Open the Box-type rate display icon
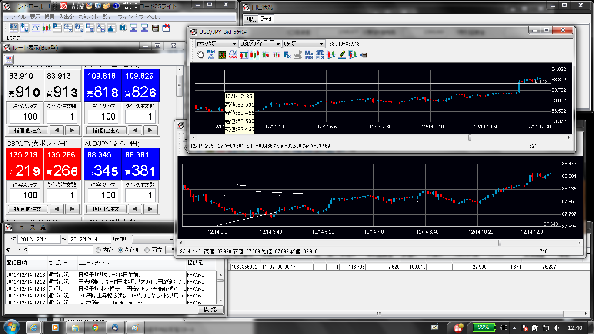The height and width of the screenshot is (334, 594). (13, 28)
